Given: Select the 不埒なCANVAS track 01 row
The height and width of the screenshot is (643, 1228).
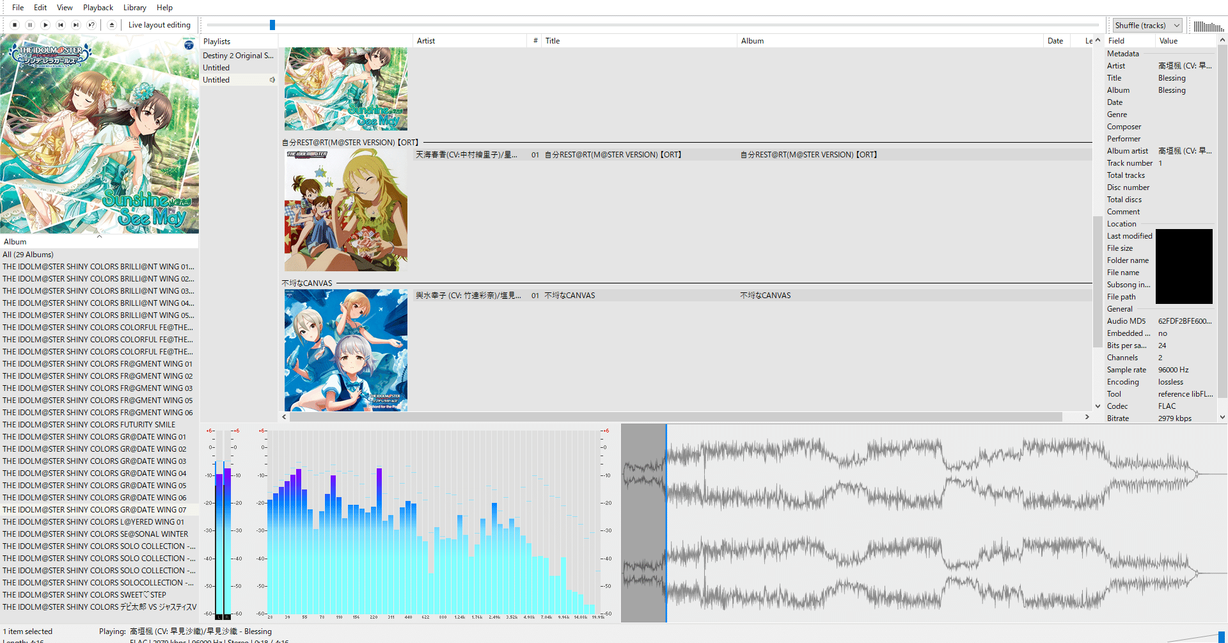Looking at the screenshot, I should (x=752, y=296).
